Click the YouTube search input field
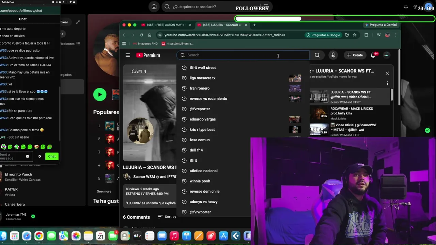Screen dimensions: 436x245 [243, 55]
